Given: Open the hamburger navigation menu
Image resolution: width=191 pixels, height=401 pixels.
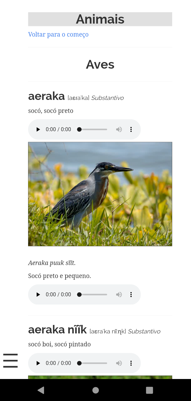Looking at the screenshot, I should point(10,360).
